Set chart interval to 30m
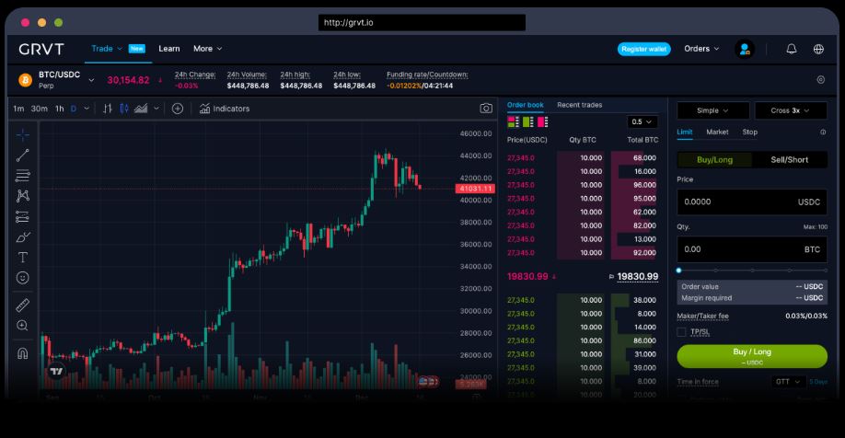 (x=39, y=109)
